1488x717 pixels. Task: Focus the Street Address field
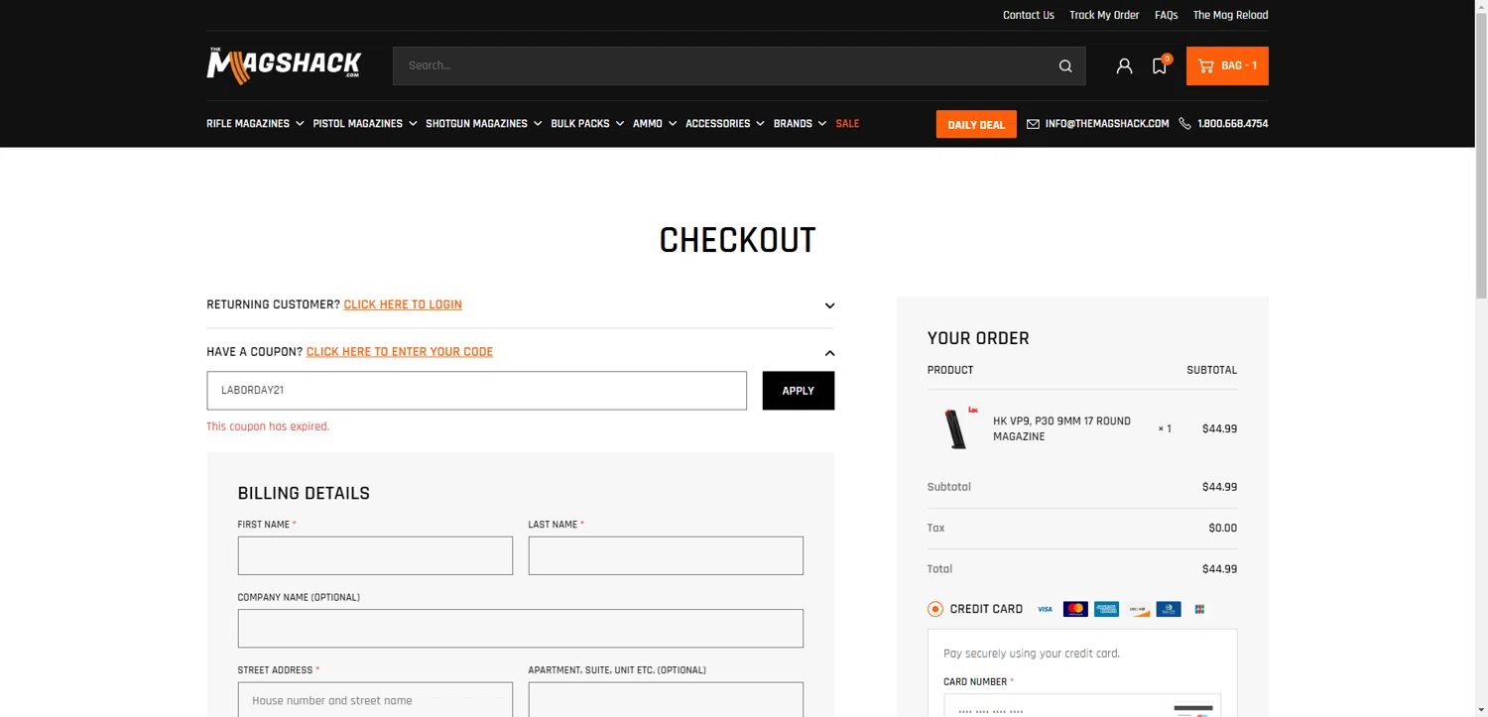[375, 700]
